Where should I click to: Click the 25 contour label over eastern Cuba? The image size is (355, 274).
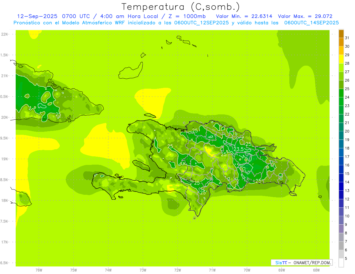pos(58,114)
